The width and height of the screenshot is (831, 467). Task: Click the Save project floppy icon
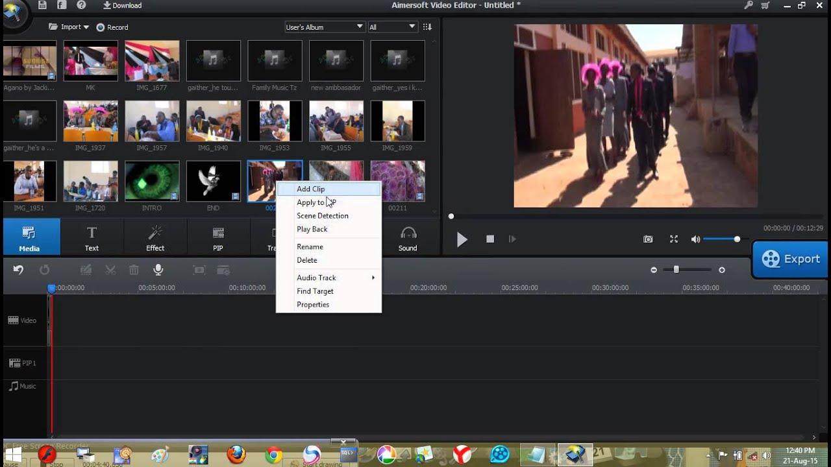click(x=42, y=5)
